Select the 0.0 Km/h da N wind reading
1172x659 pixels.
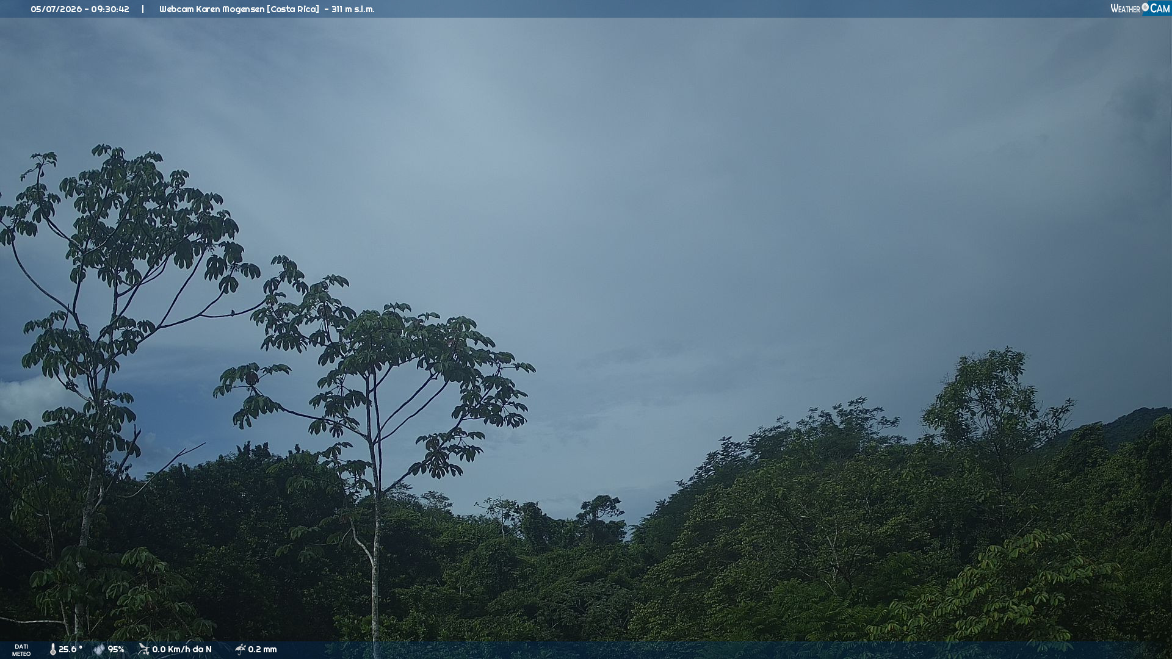182,649
